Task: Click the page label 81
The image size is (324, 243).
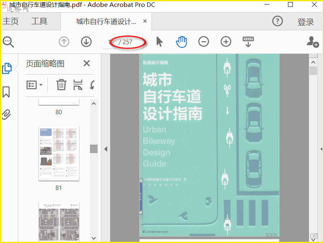Action: coord(58,188)
